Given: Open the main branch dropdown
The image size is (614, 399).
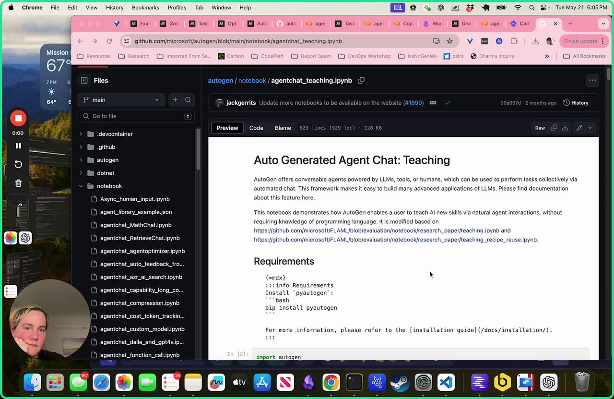Looking at the screenshot, I should [x=121, y=100].
